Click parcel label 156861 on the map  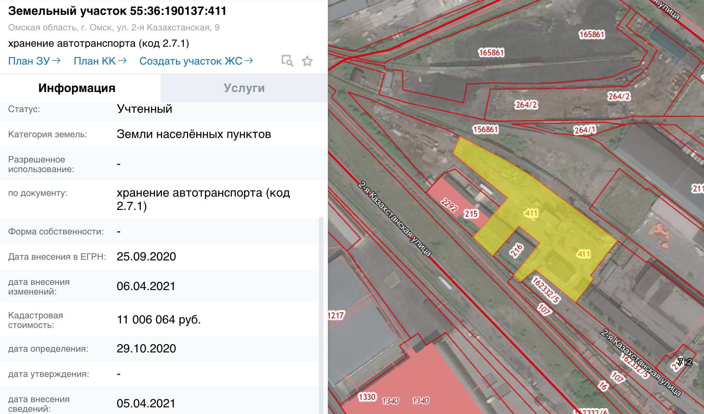tap(485, 129)
